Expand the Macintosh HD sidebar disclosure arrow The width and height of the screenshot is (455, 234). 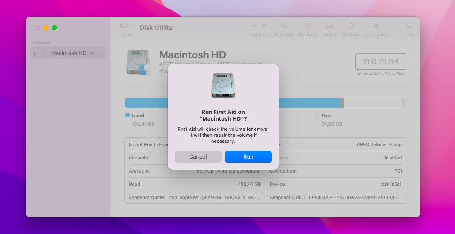point(35,53)
